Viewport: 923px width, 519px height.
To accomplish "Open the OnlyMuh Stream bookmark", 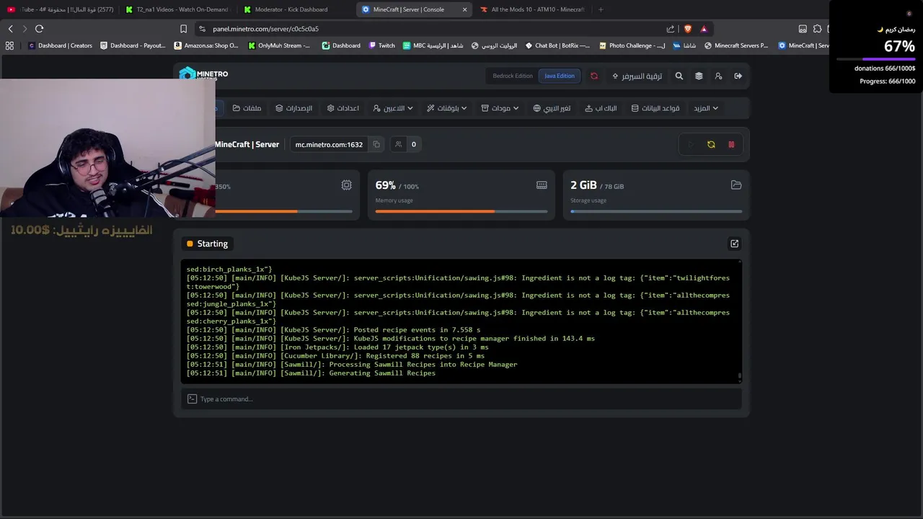I will 279,45.
